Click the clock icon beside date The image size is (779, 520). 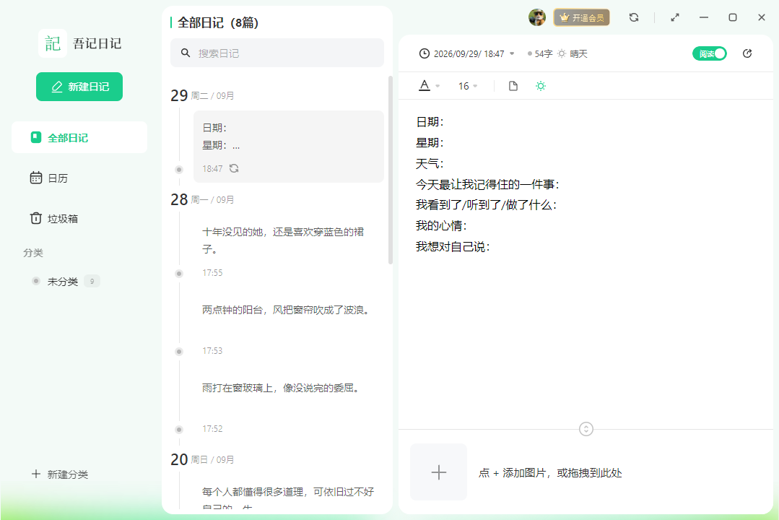pos(425,53)
